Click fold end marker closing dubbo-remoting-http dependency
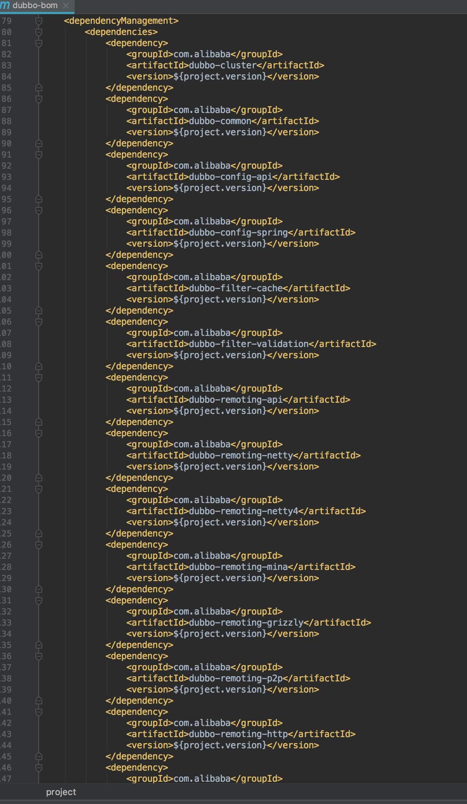This screenshot has width=467, height=804. click(39, 756)
